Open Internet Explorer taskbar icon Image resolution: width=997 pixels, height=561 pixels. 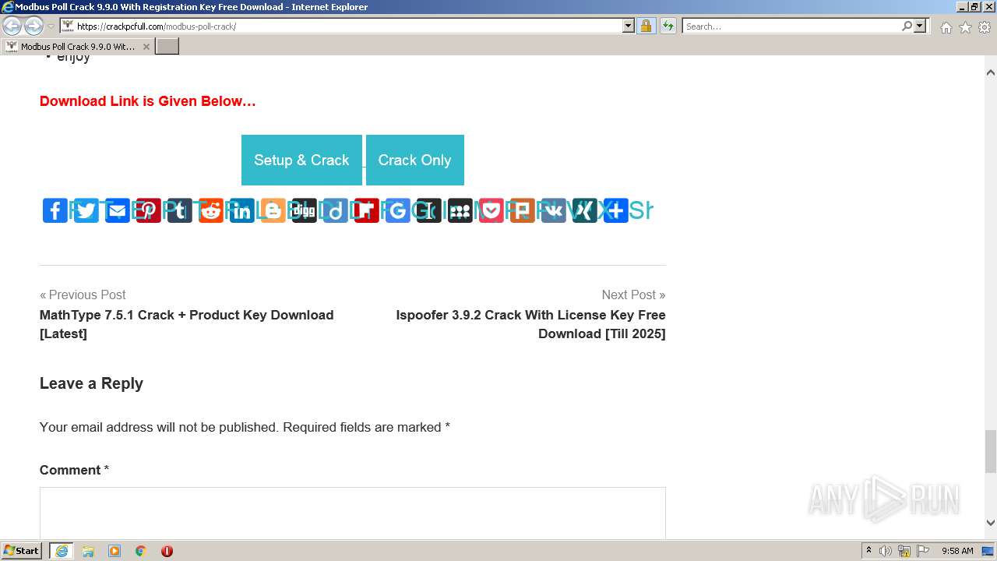[x=62, y=551]
